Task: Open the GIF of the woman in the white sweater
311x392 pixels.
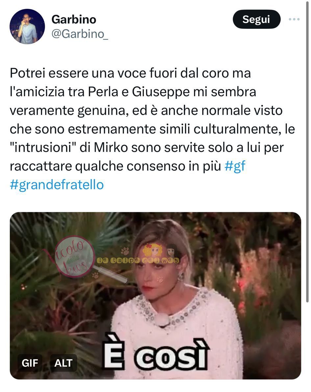Action: [x=155, y=295]
